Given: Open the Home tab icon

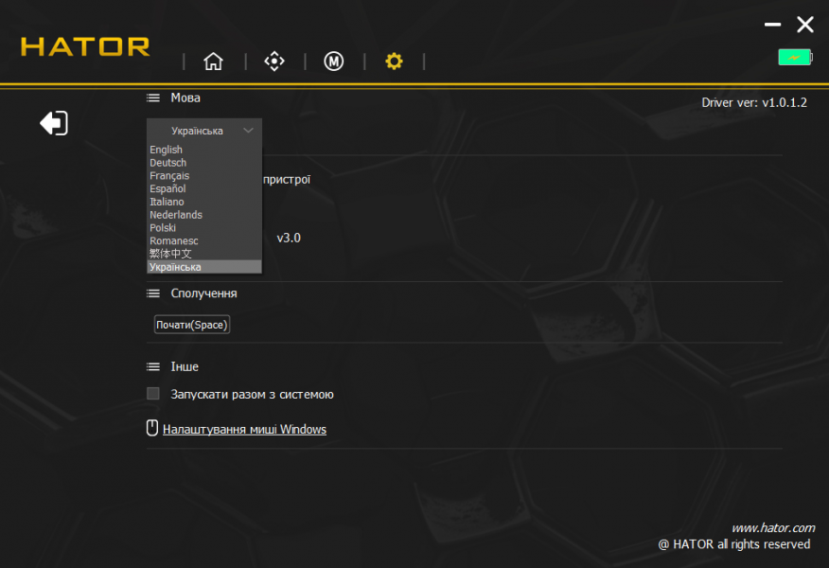Looking at the screenshot, I should point(214,62).
